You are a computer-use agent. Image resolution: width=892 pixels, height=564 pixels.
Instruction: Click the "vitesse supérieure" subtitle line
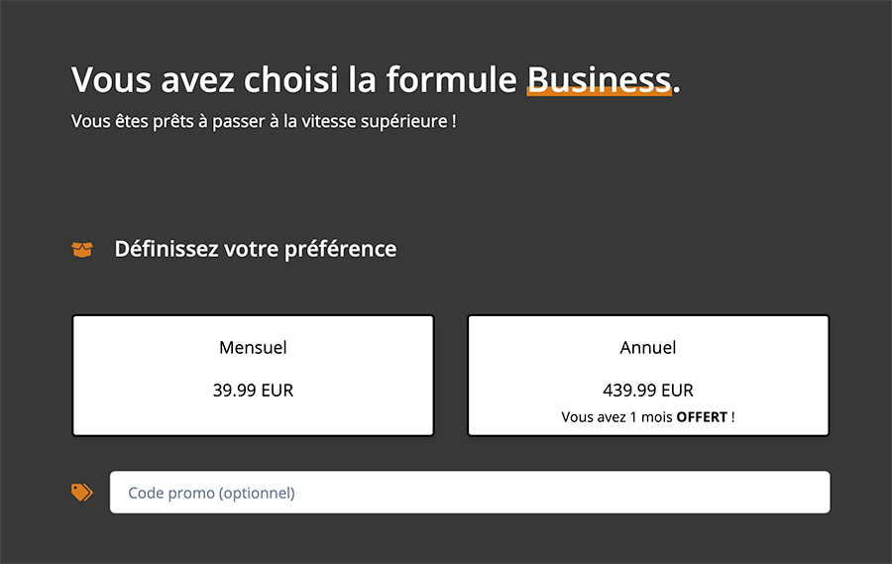pyautogui.click(x=264, y=121)
